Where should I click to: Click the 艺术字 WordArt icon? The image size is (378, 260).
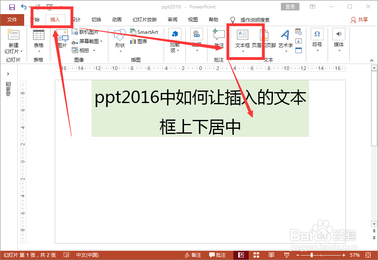(285, 35)
